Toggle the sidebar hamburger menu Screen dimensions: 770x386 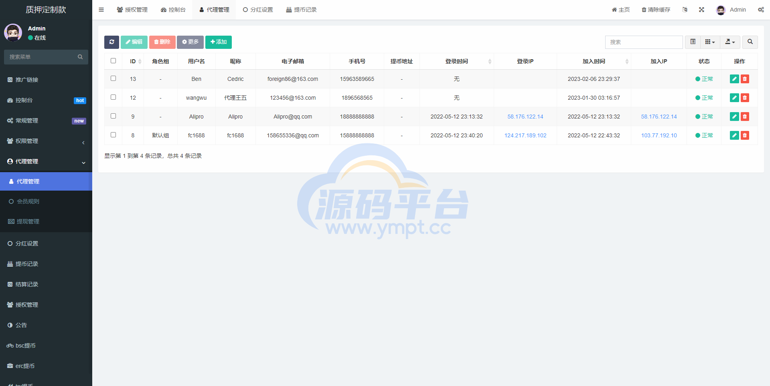tap(101, 10)
